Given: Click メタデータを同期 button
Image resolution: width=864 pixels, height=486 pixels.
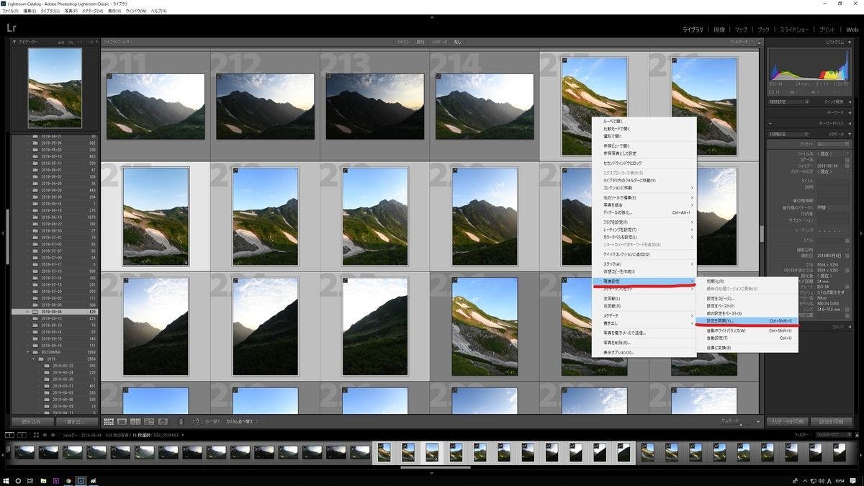Looking at the screenshot, I should (x=786, y=421).
